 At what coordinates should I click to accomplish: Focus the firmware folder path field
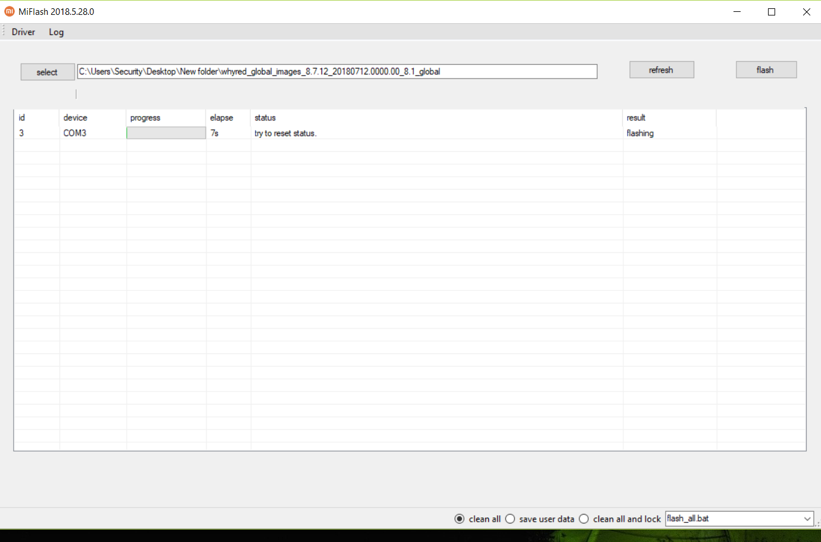[337, 71]
